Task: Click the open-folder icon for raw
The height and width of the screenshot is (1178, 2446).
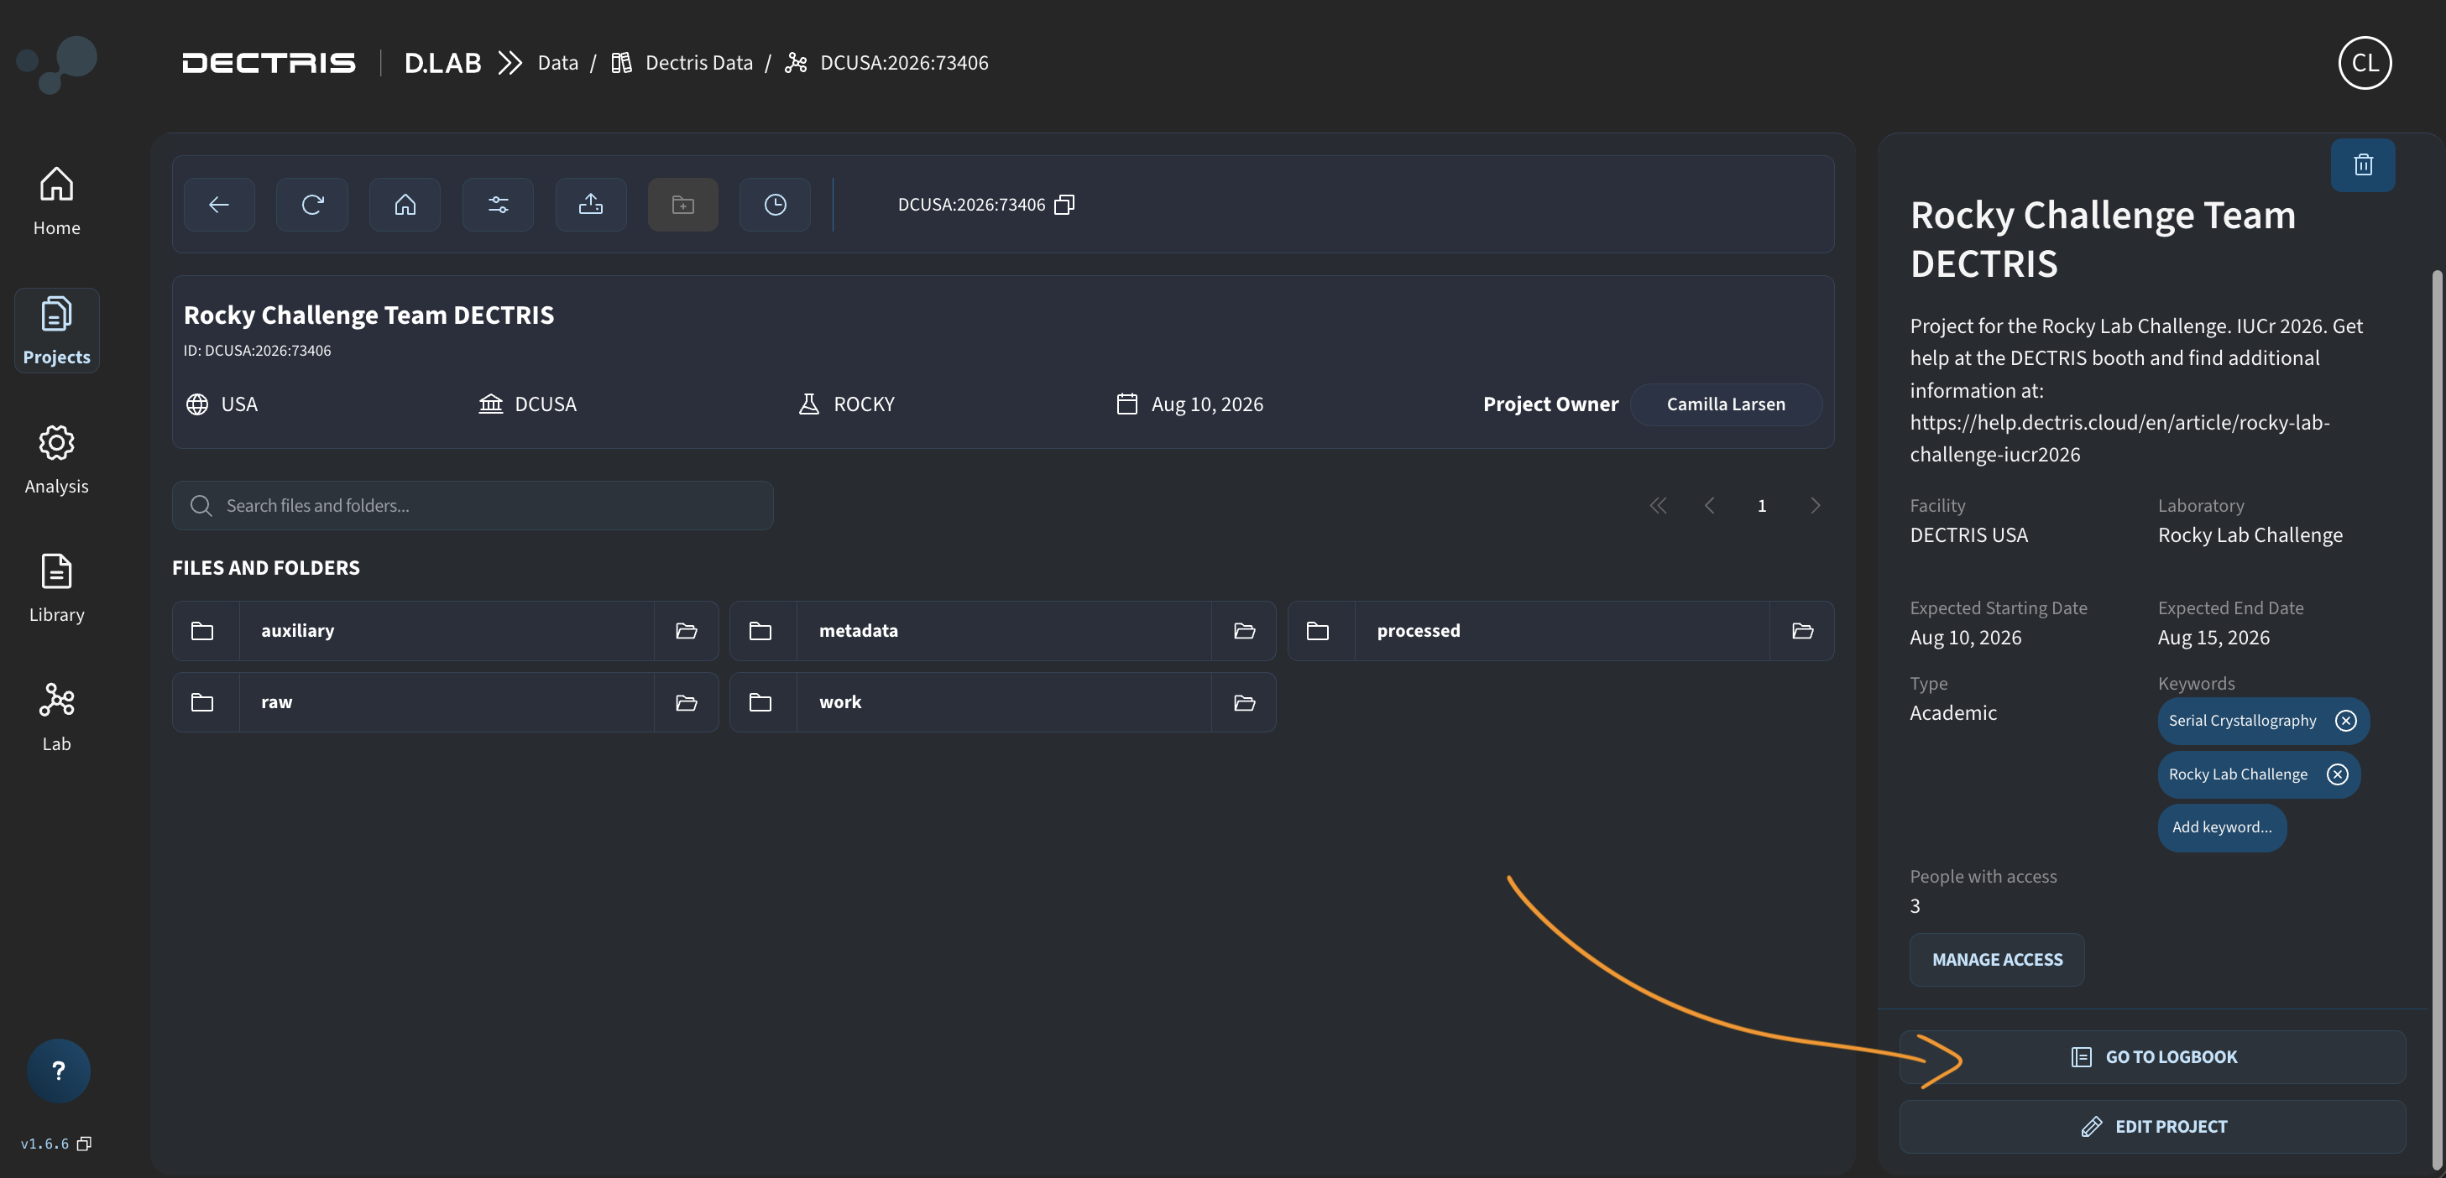Action: pyautogui.click(x=687, y=702)
